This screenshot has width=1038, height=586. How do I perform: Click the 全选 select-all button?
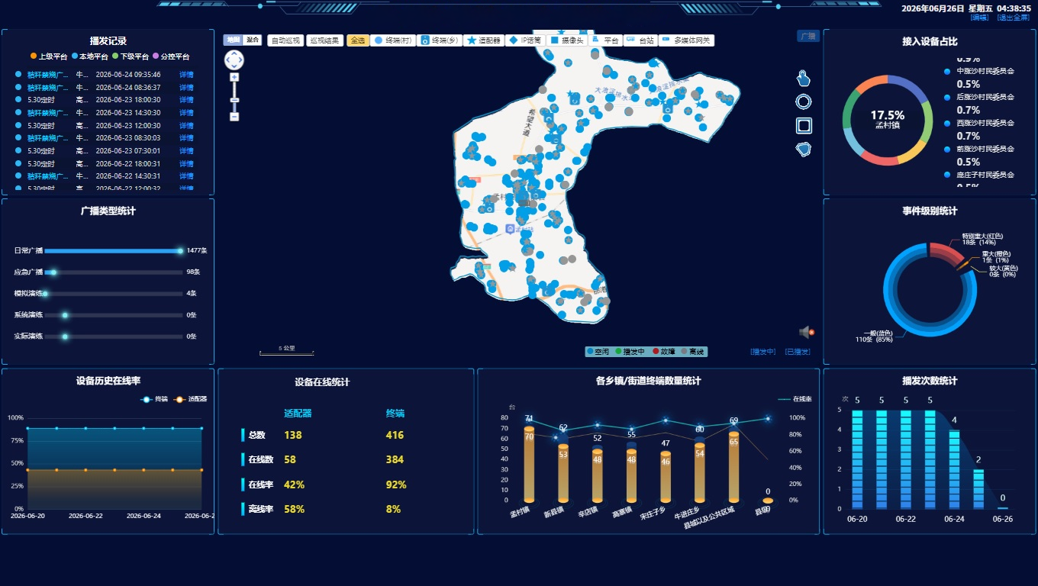[357, 40]
